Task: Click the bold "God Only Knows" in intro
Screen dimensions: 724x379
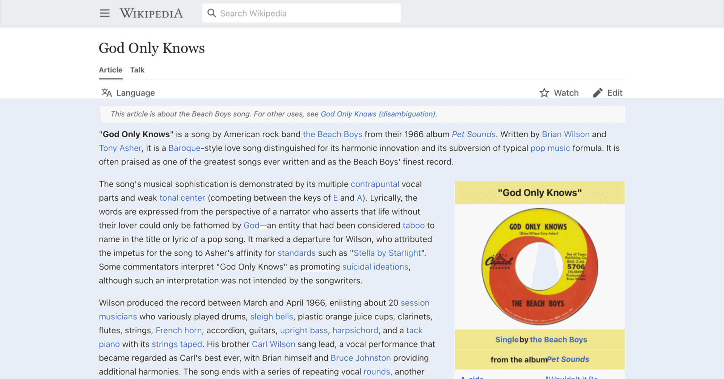Action: 136,134
